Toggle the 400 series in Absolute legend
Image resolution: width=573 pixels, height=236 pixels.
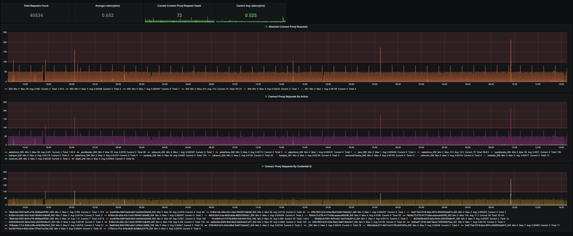(72, 89)
